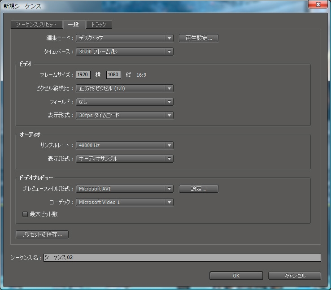The width and height of the screenshot is (331, 290).
Task: Click the frame height field showing 1080
Action: tap(113, 75)
